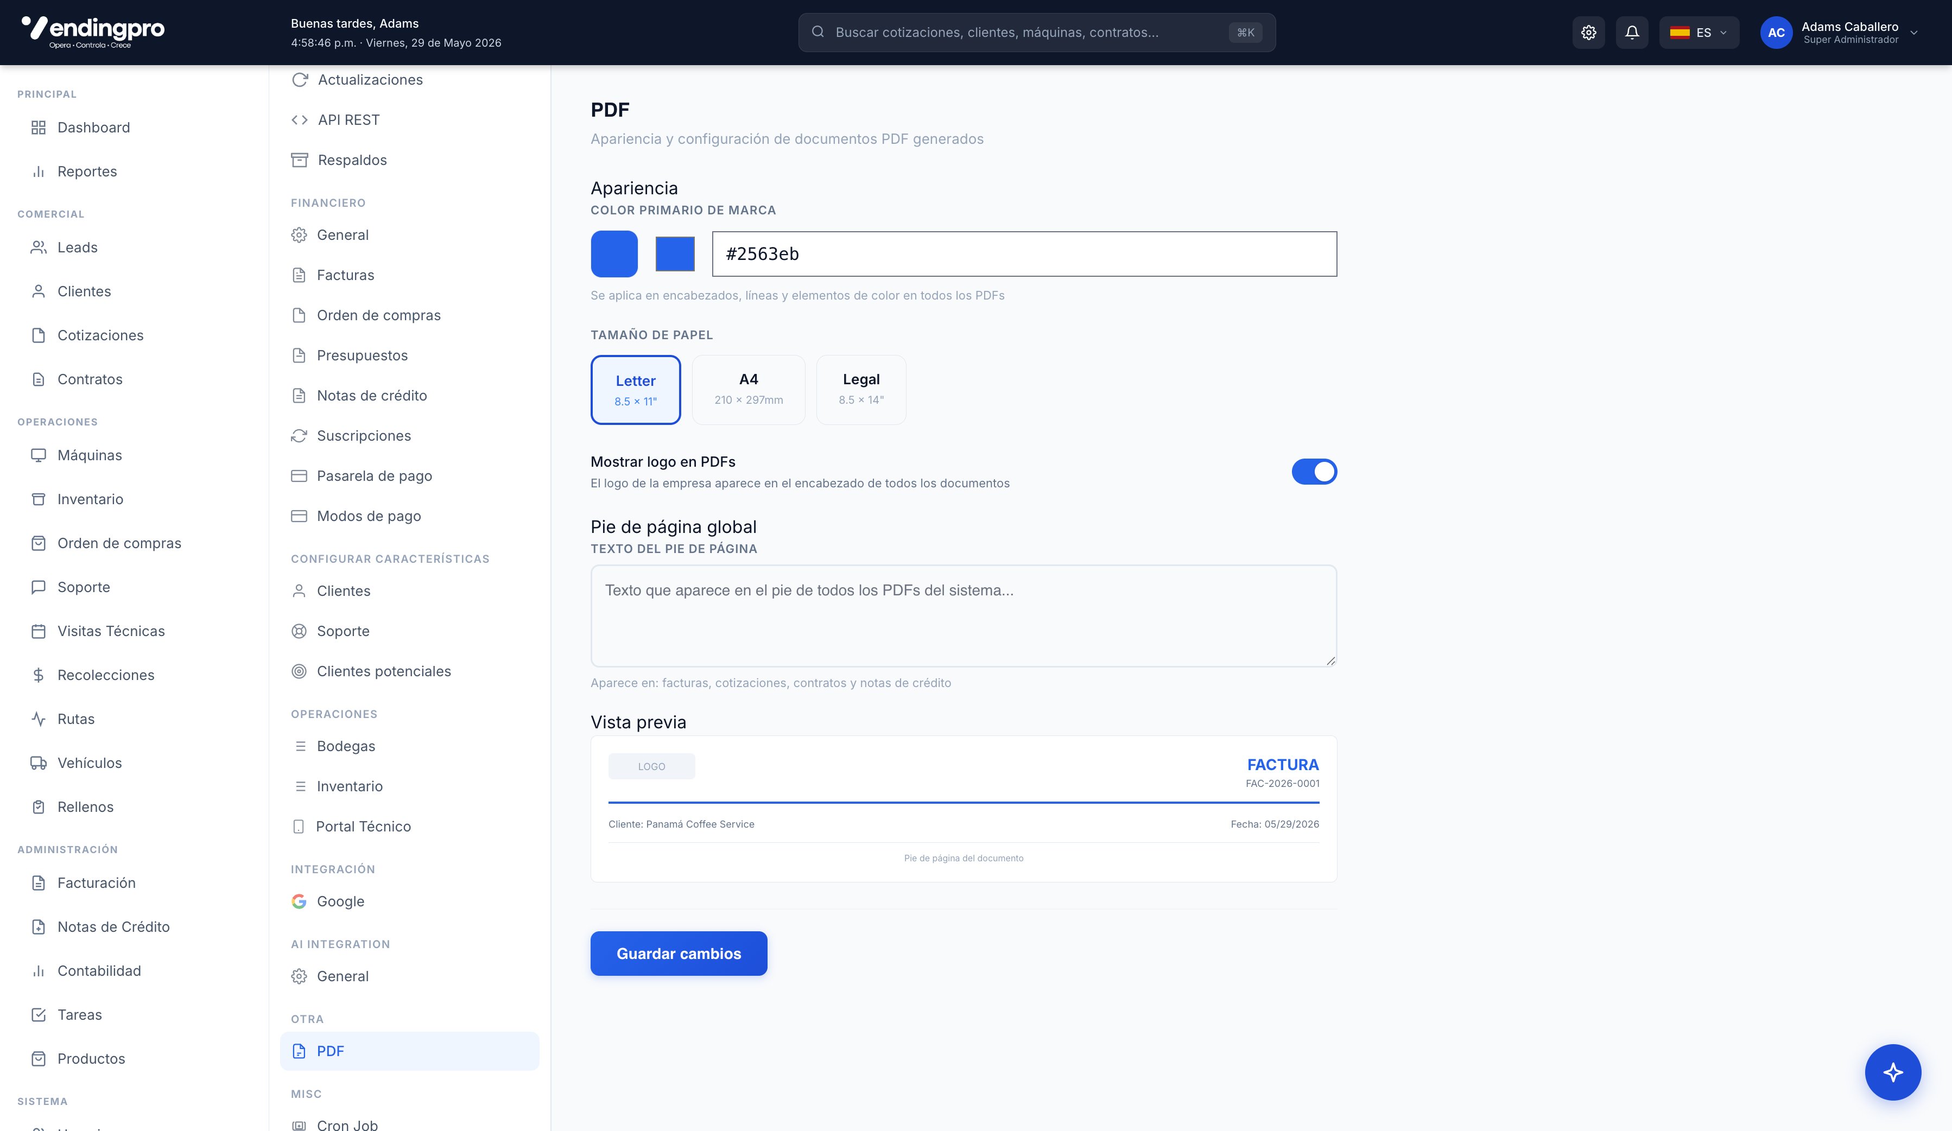Click the endingpro logo
The width and height of the screenshot is (1952, 1131).
(93, 32)
